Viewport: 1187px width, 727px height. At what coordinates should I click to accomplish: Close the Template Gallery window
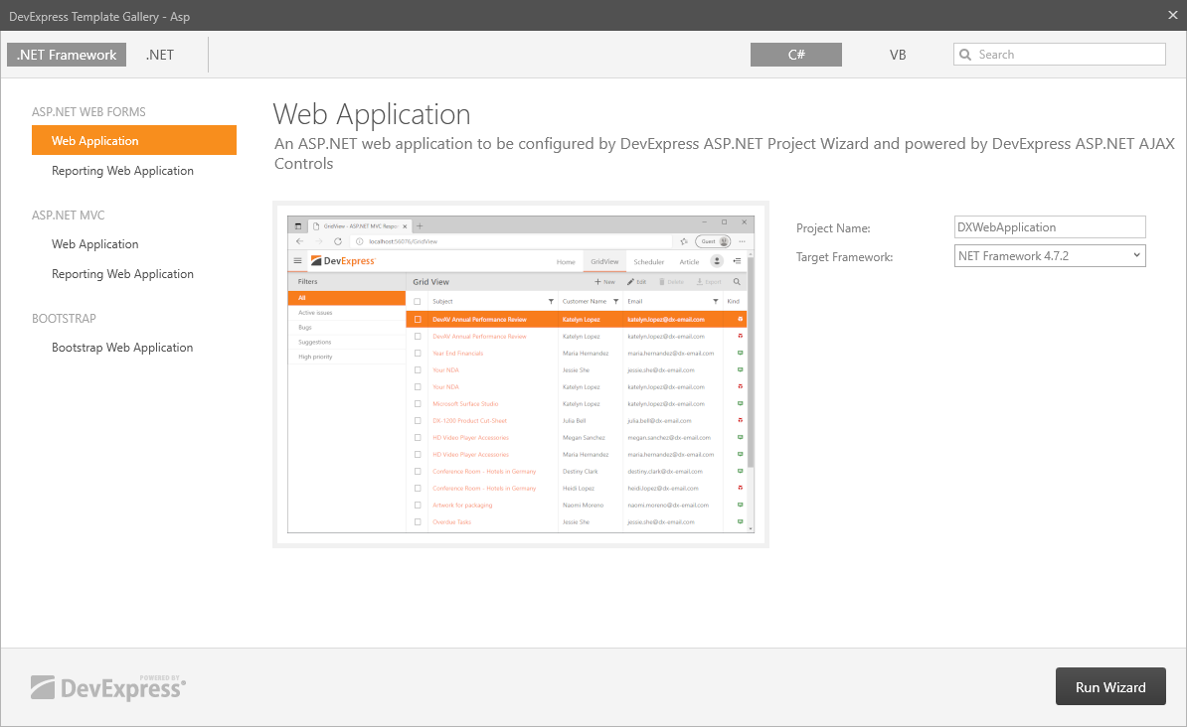coord(1172,15)
